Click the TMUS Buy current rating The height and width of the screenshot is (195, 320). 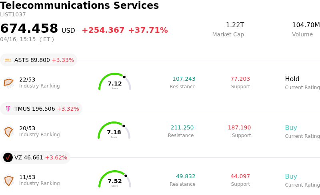291,128
